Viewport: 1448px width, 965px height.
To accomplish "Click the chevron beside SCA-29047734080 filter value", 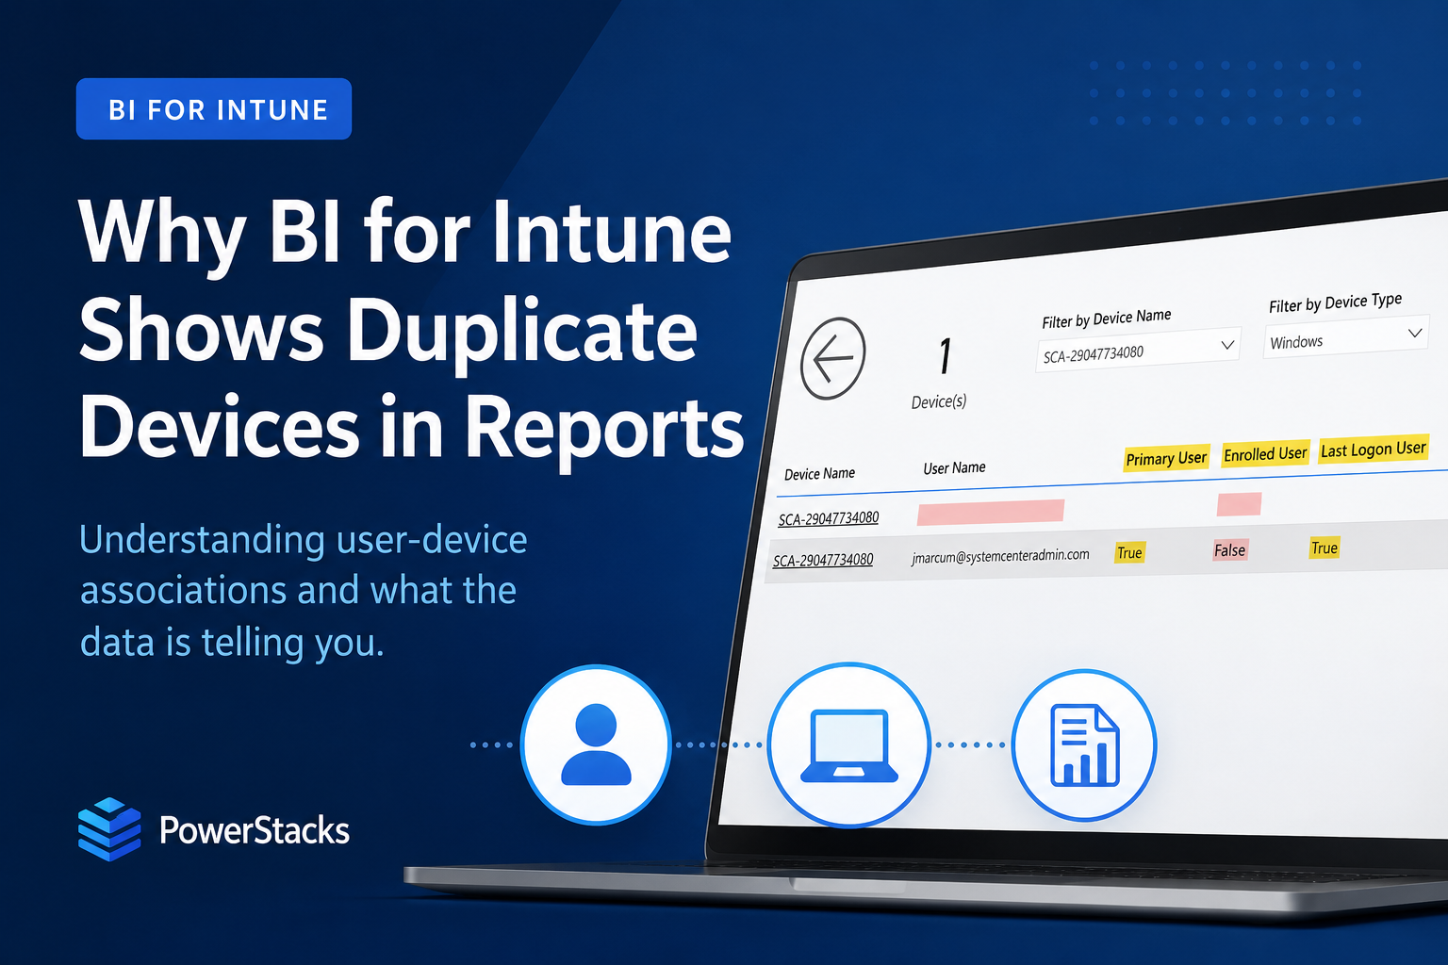I will (x=1226, y=345).
